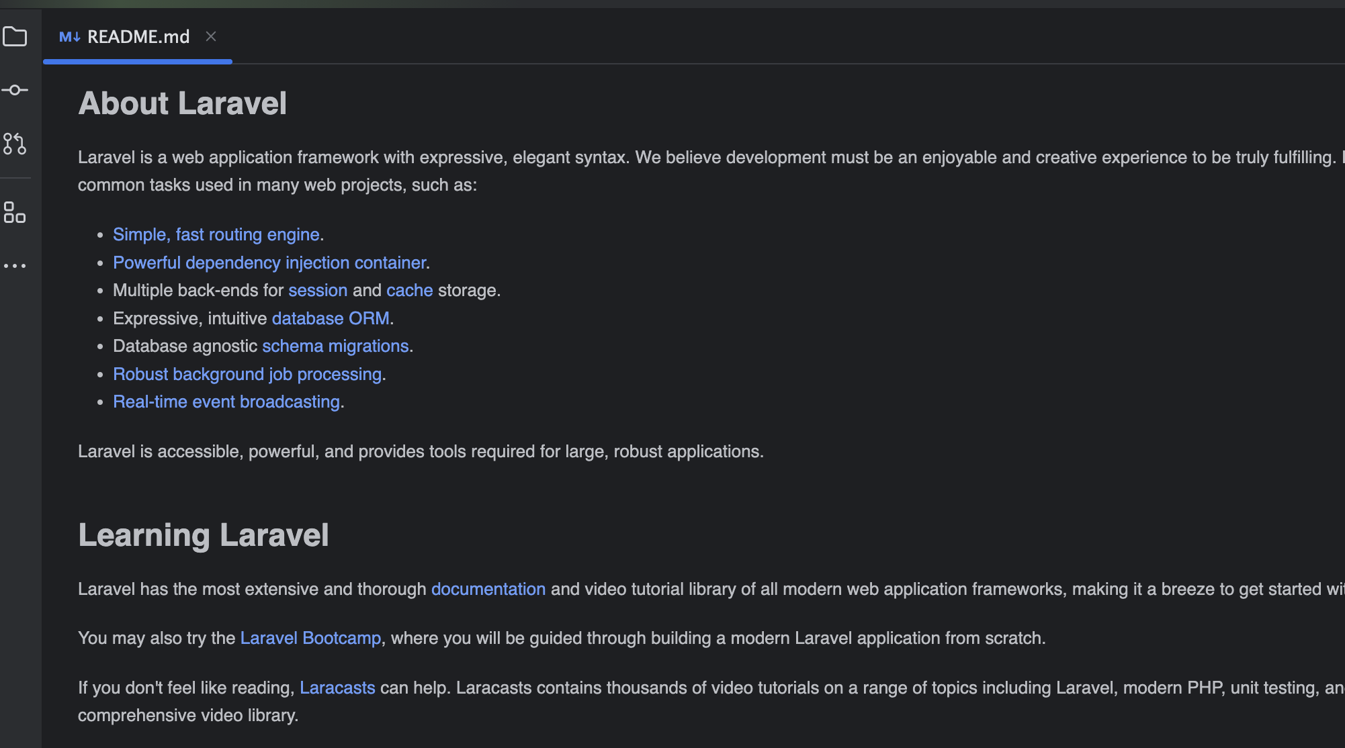
Task: Open 'Real-time event broadcasting' link
Action: click(226, 402)
